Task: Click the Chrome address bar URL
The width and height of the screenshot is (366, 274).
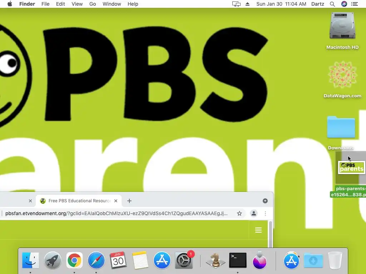Action: (116, 213)
